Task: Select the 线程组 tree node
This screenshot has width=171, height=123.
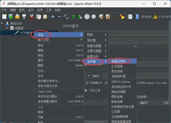Action: (x=19, y=28)
